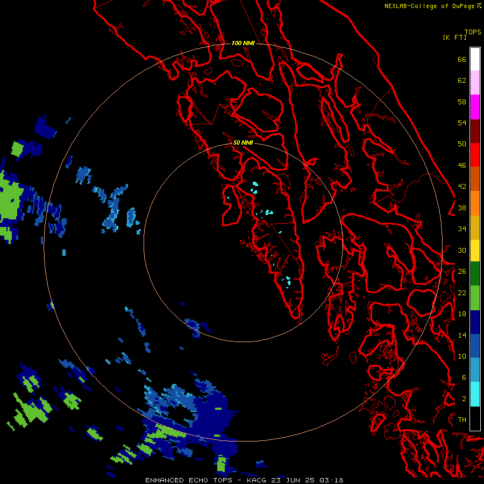Viewport: 484px width, 484px height.
Task: Click the '03:18' timestamp text
Action: [331, 480]
